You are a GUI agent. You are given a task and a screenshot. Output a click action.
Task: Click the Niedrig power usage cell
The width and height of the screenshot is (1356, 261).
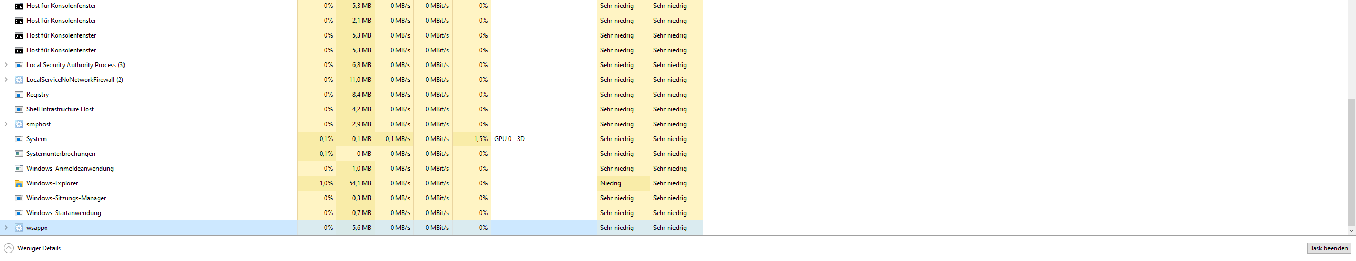[623, 183]
